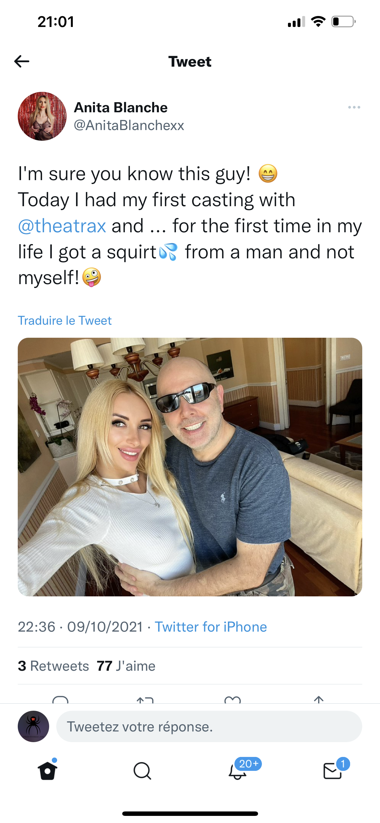Tap the Anita Blanche display name
The width and height of the screenshot is (380, 823).
[x=121, y=107]
